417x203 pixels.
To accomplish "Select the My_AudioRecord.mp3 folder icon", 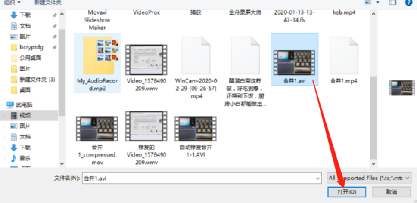I will click(x=100, y=56).
